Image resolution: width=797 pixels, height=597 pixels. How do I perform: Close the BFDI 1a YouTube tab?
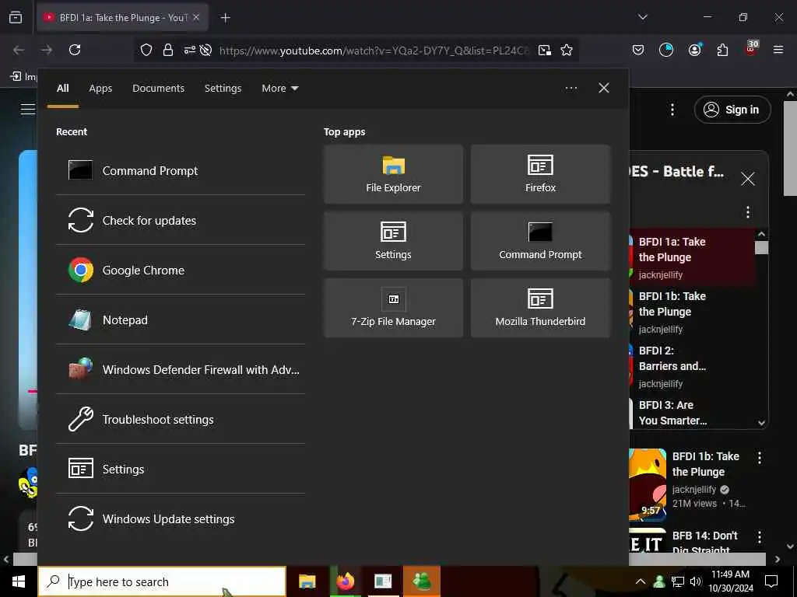(196, 18)
